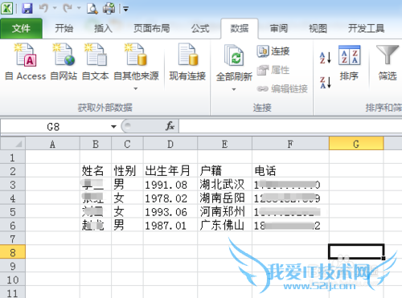Click the 性别 header cell
Image resolution: width=402 pixels, height=298 pixels.
coord(127,171)
